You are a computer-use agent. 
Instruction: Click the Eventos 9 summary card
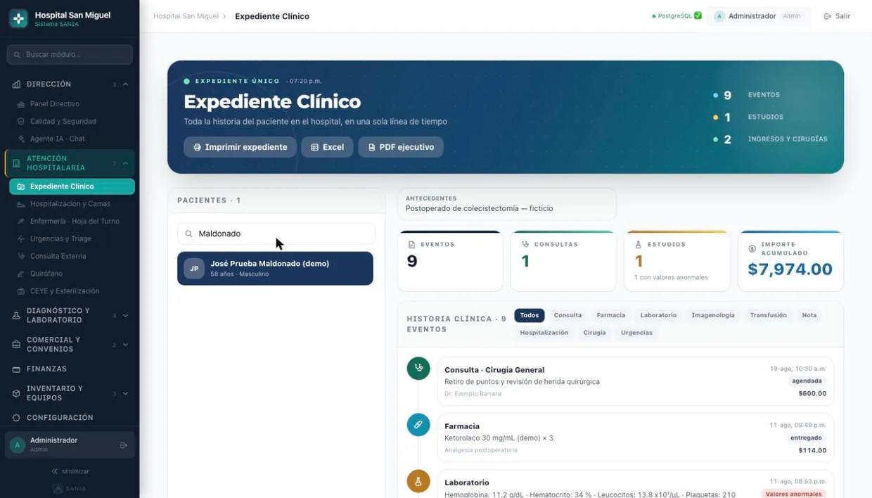point(450,261)
